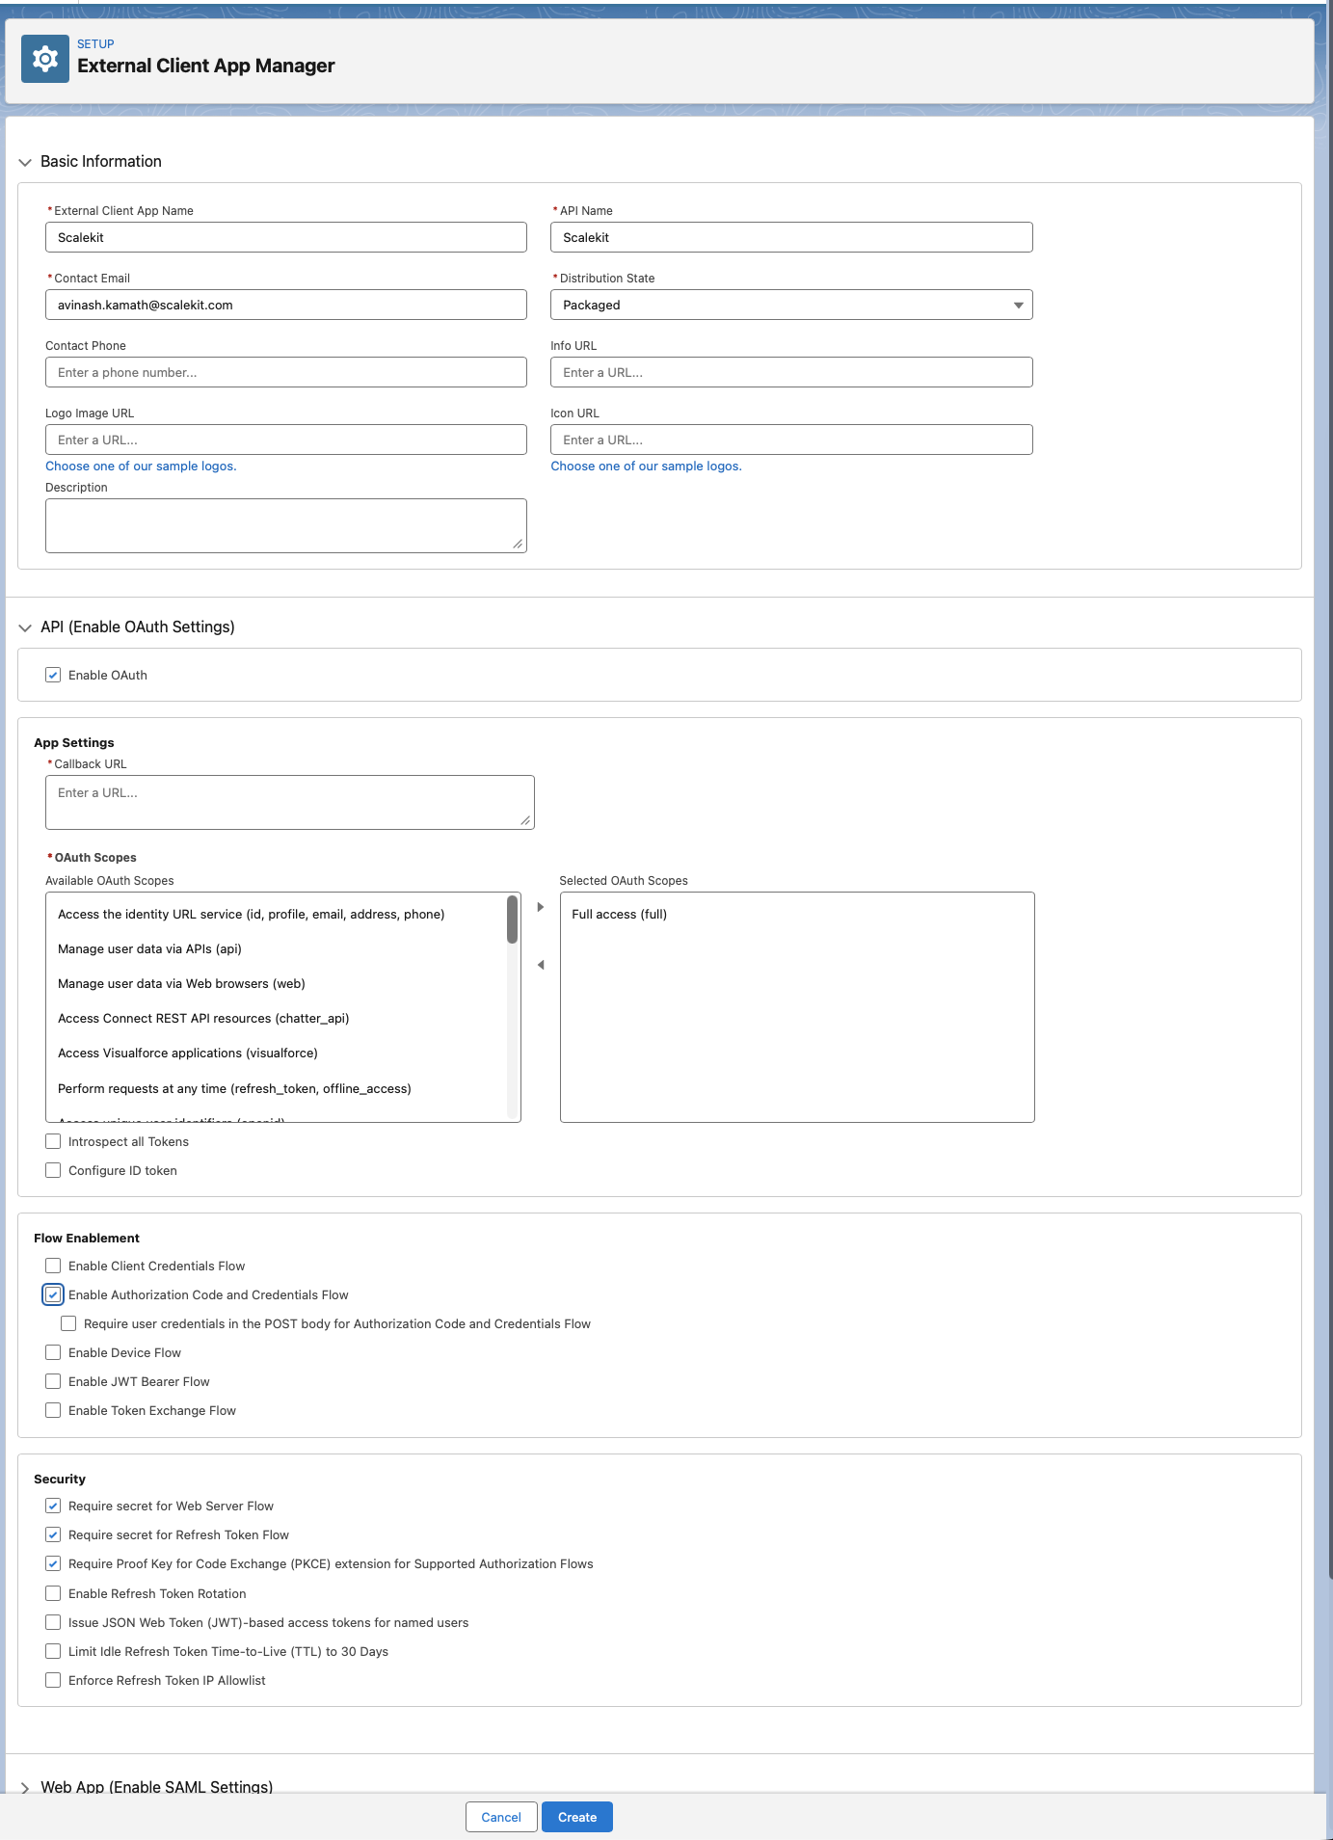Click into the Description text area

click(286, 525)
